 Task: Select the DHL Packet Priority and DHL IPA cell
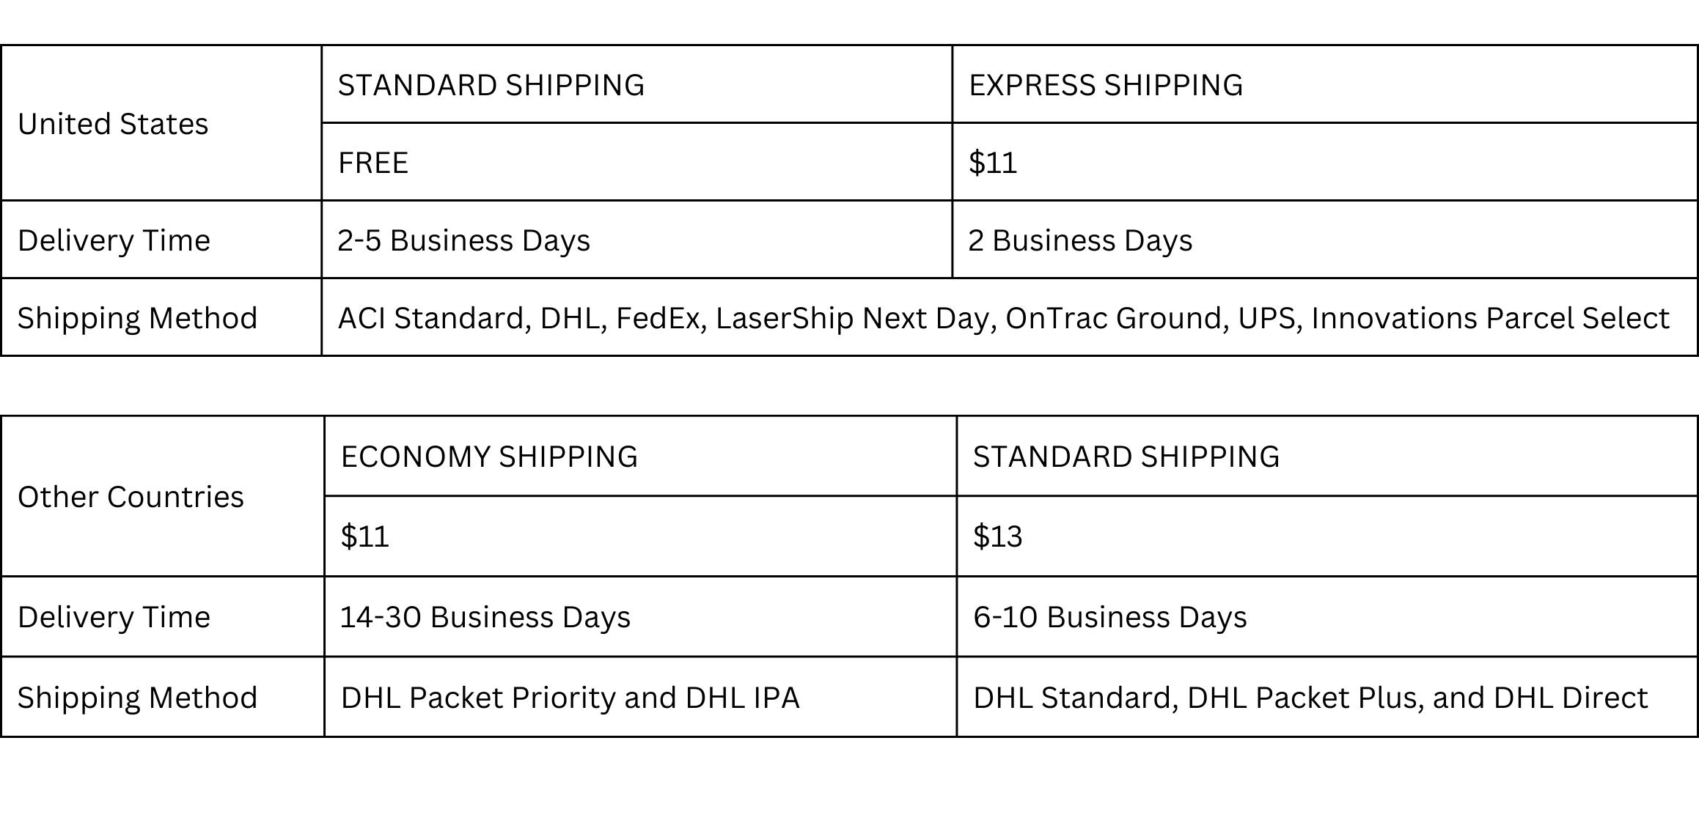click(570, 698)
